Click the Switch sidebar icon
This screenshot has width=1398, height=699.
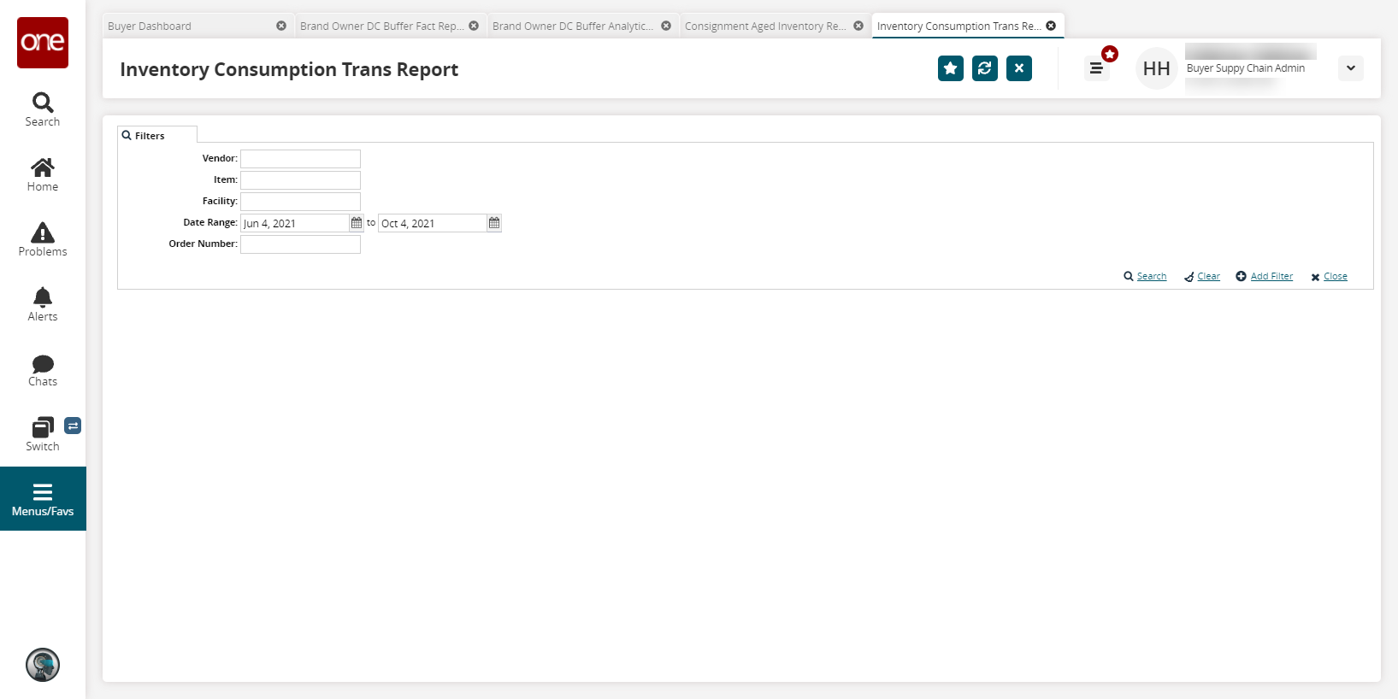[x=43, y=434]
